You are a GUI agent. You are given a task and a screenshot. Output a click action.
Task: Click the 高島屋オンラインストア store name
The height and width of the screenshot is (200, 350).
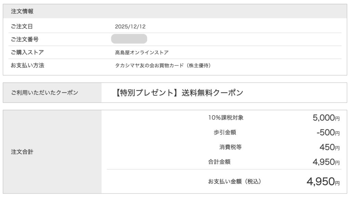(142, 52)
